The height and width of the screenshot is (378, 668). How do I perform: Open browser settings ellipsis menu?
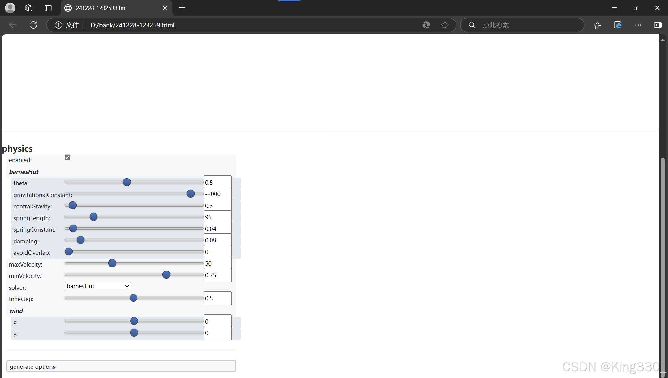638,25
